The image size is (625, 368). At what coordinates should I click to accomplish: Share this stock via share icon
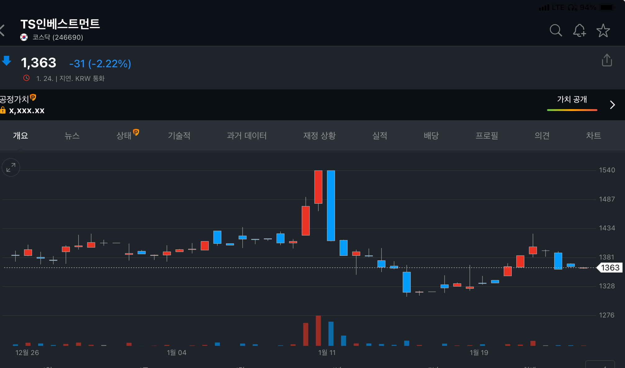coord(607,60)
